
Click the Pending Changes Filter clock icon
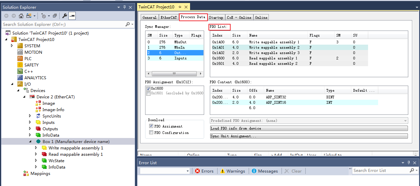pyautogui.click(x=44, y=16)
